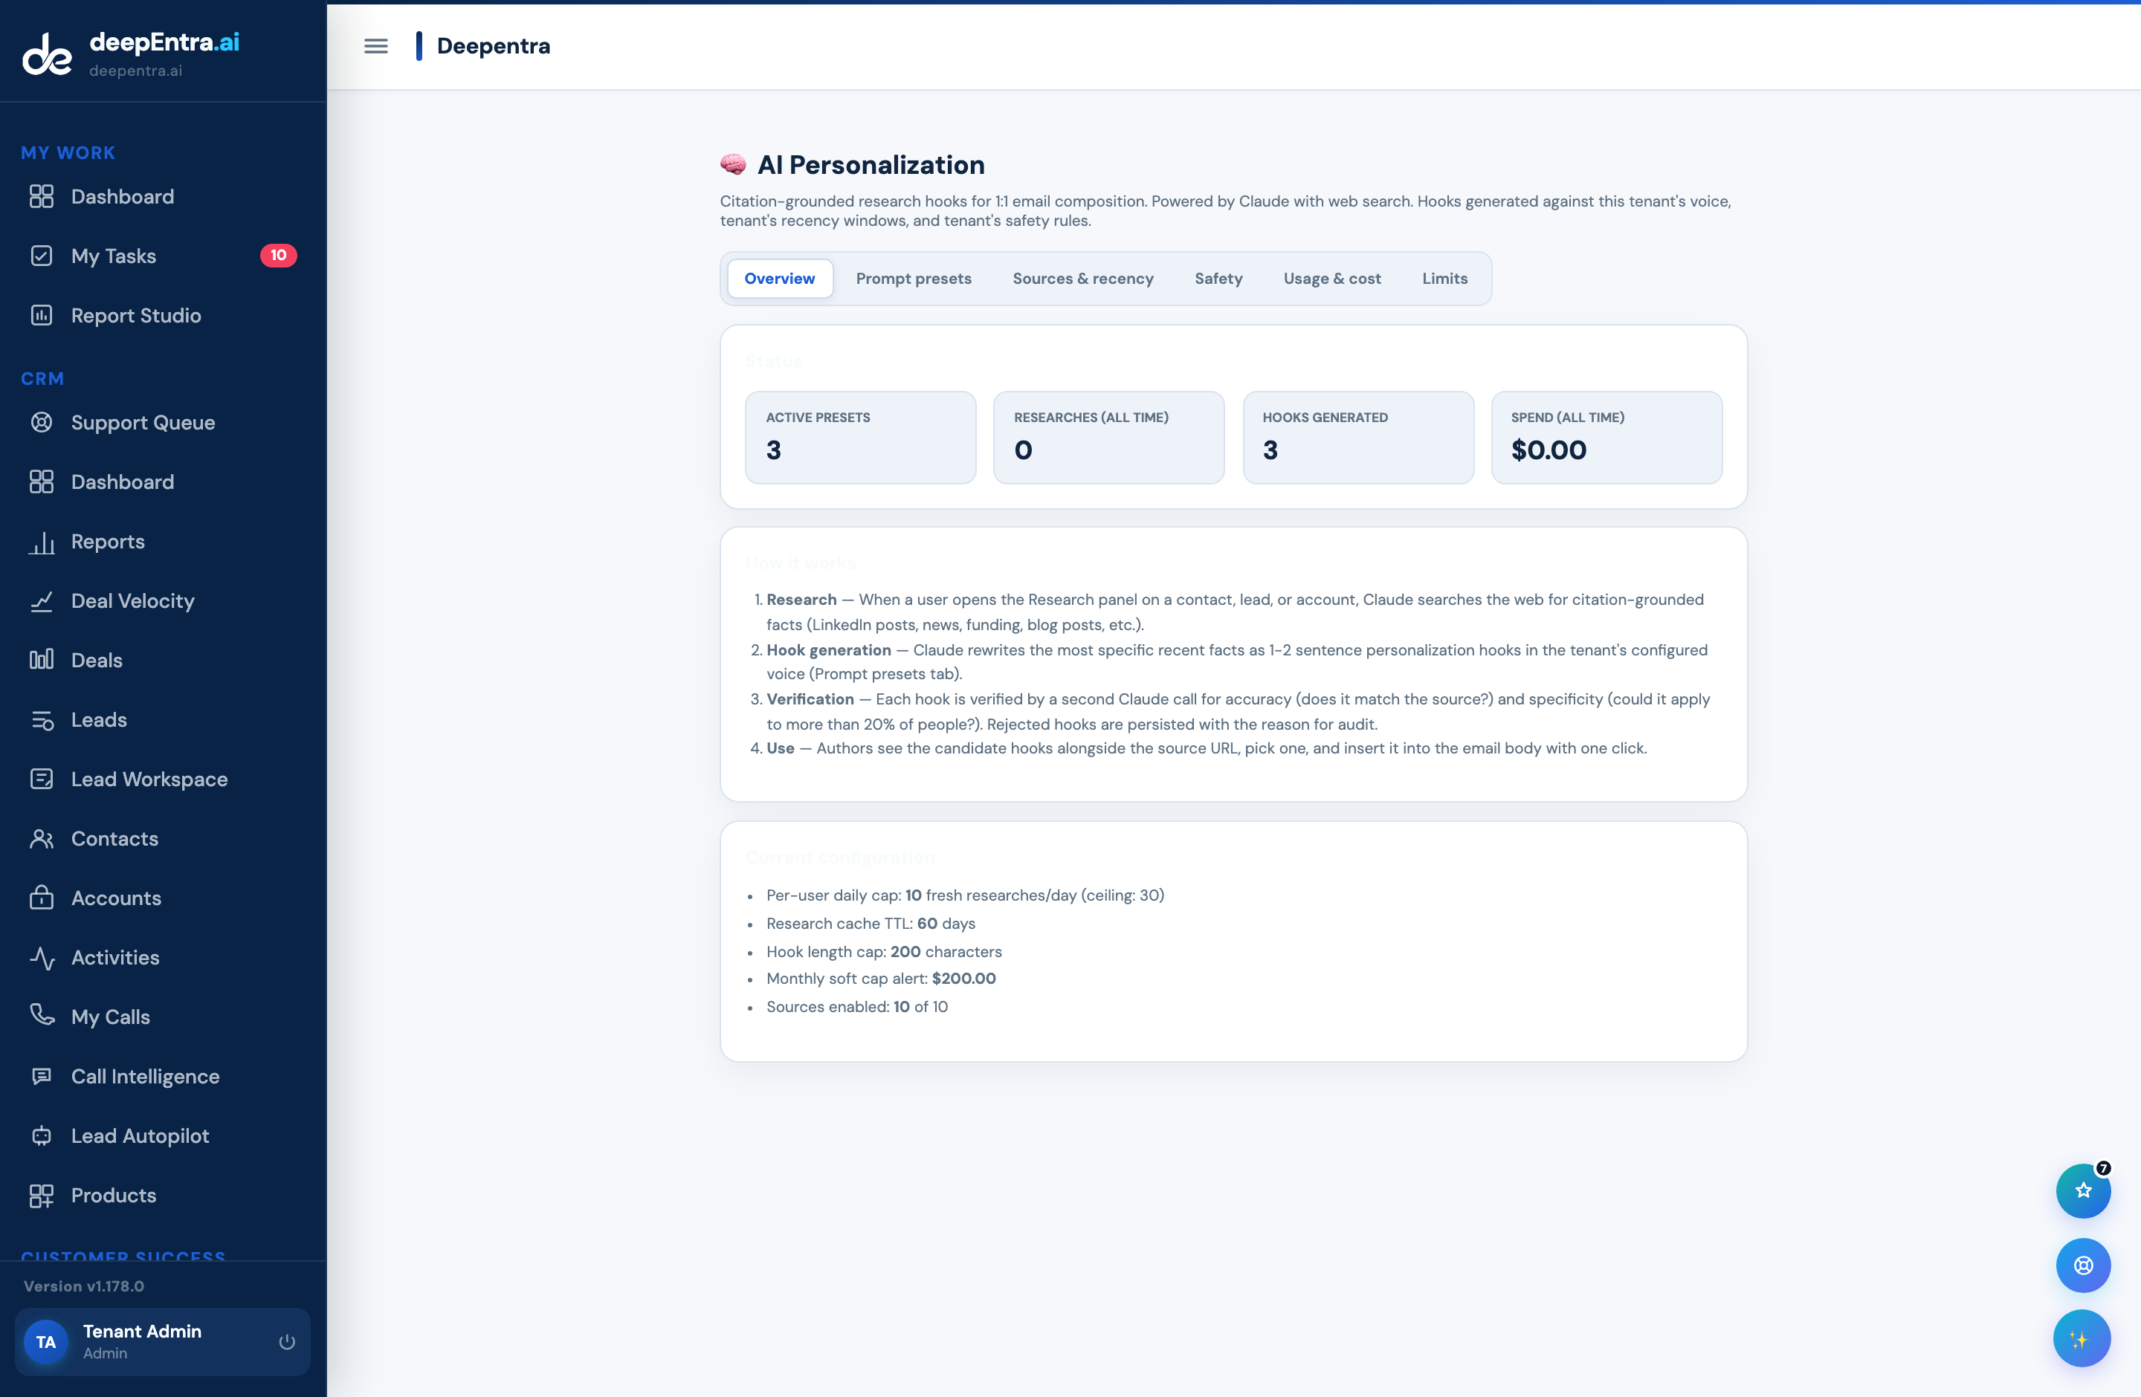The image size is (2141, 1397).
Task: Click the Version v1.178.0 text
Action: pos(84,1286)
